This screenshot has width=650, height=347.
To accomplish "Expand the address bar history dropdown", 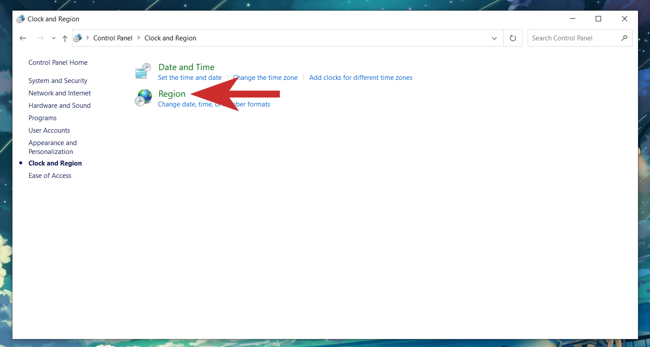I will tap(494, 38).
